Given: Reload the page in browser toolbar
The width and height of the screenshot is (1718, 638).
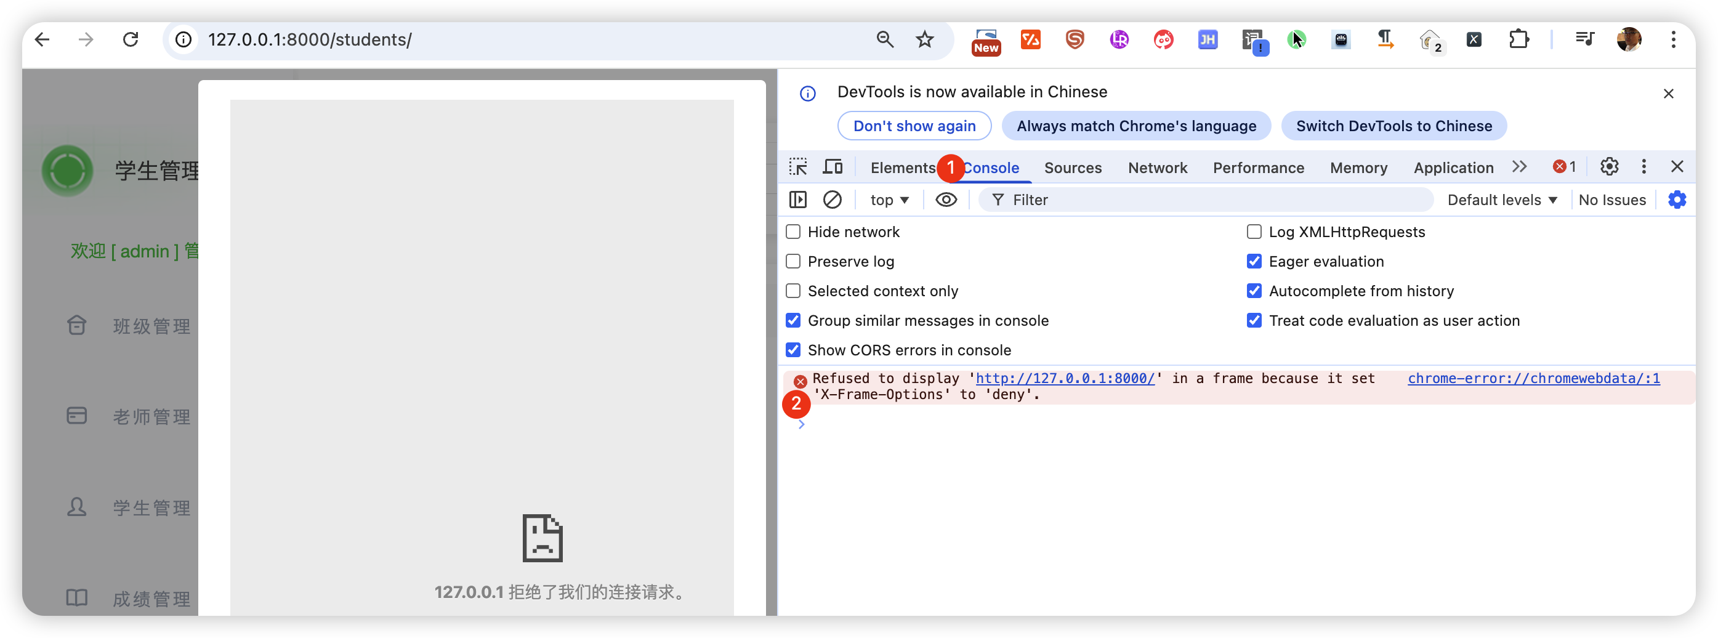Looking at the screenshot, I should click(131, 40).
